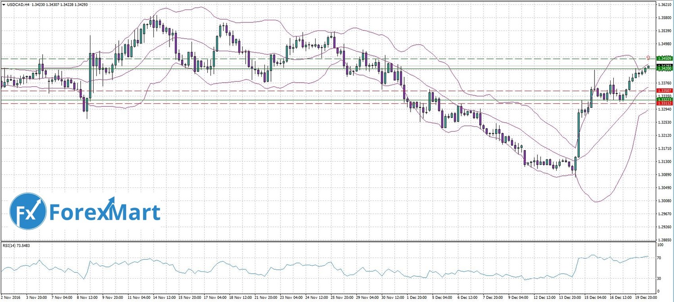Click the most recent rightmost candlestick
This screenshot has width=674, height=302.
[648, 67]
